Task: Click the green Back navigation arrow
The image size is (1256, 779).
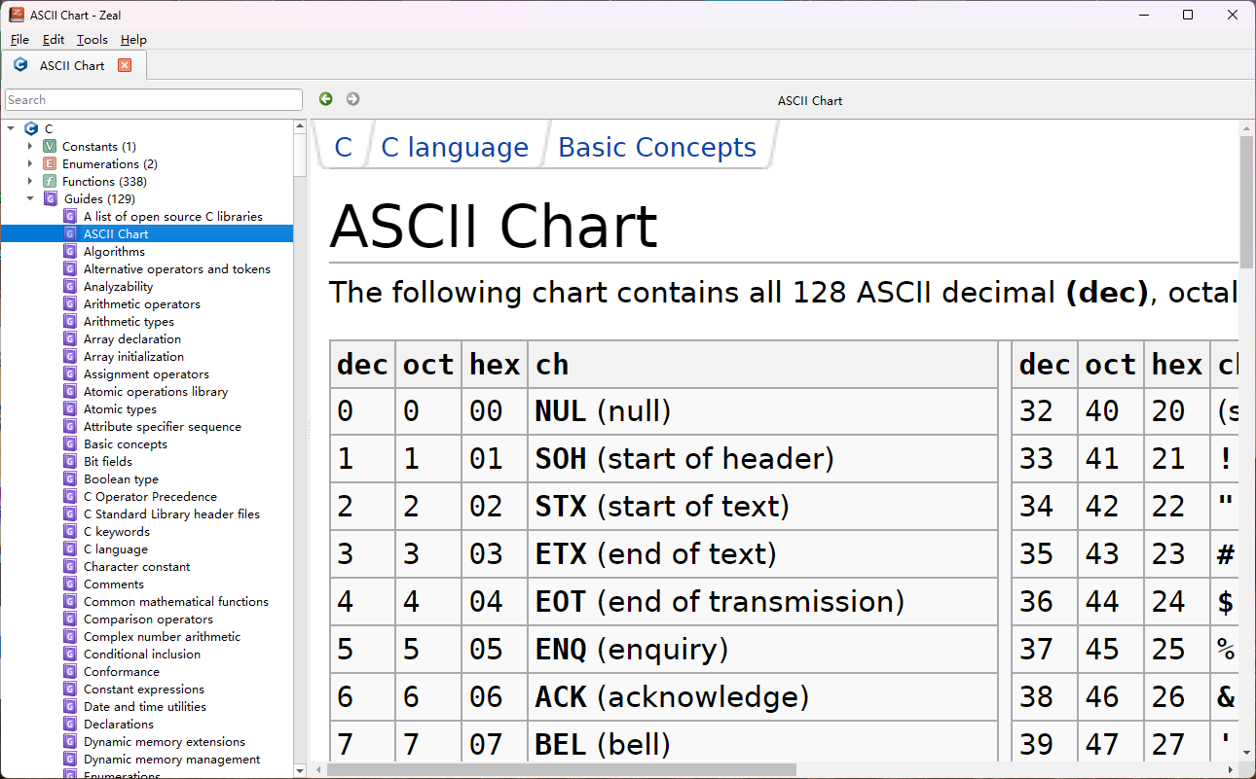Action: [x=326, y=99]
